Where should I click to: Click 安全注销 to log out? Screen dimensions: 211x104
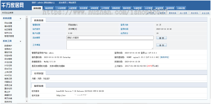tap(205, 13)
